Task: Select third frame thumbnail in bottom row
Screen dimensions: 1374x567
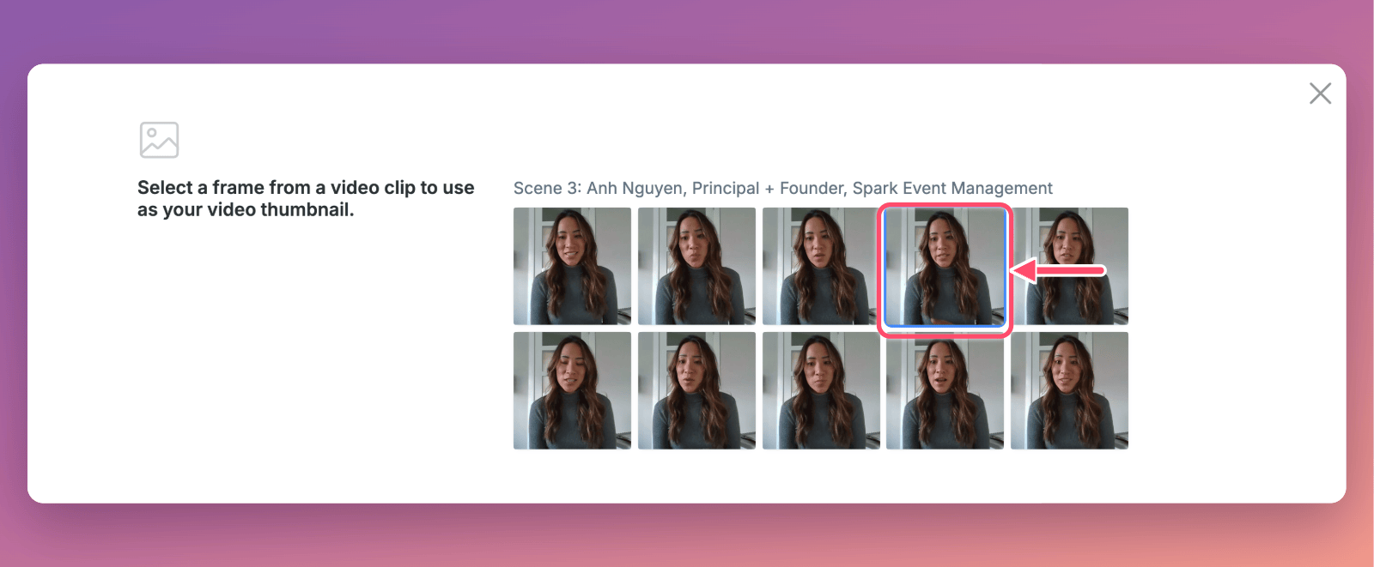Action: coord(821,390)
